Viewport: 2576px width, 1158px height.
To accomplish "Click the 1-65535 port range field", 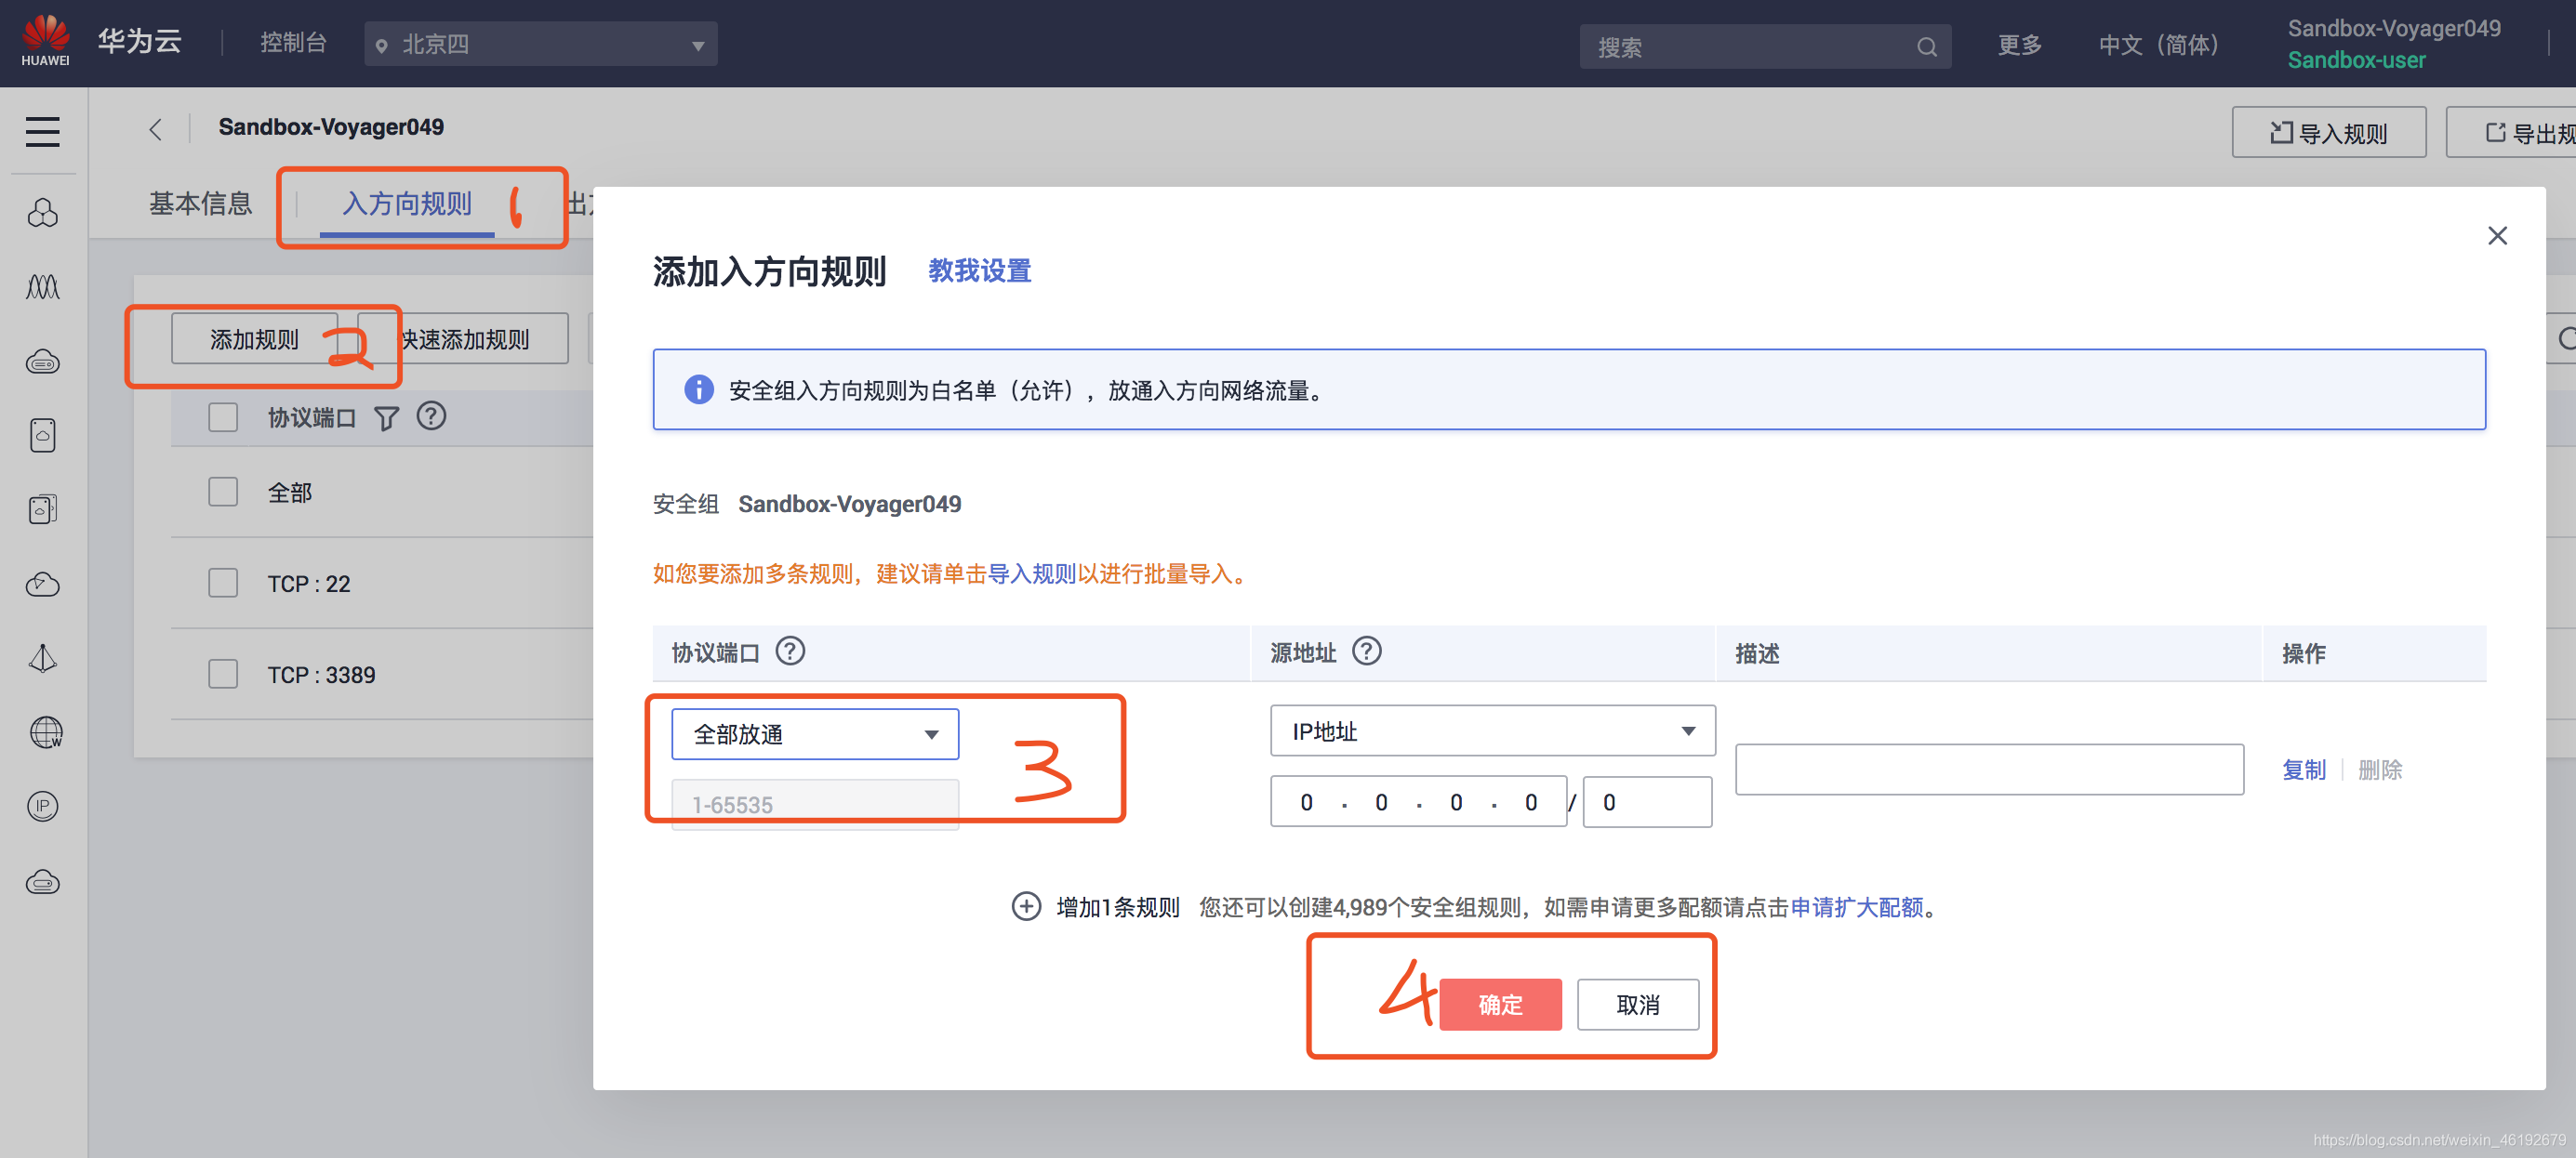I will [x=815, y=804].
